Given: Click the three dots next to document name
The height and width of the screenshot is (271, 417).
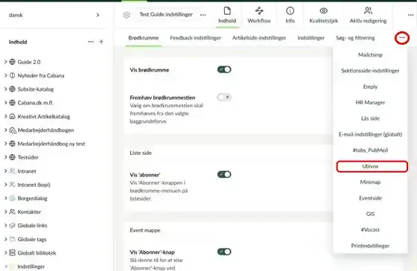Looking at the screenshot, I should click(203, 15).
